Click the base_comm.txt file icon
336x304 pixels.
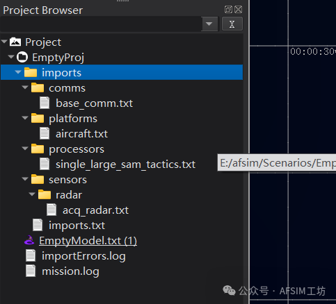tap(45, 103)
